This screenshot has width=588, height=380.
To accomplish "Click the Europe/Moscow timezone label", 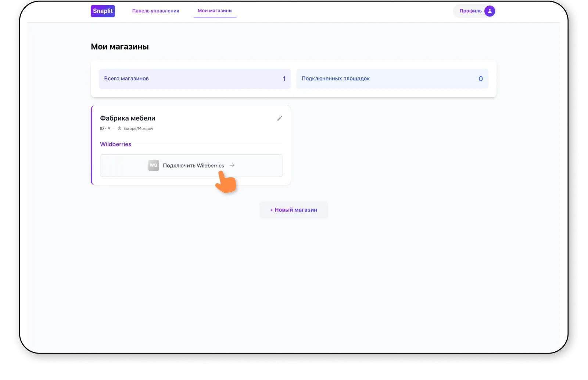I will point(138,129).
